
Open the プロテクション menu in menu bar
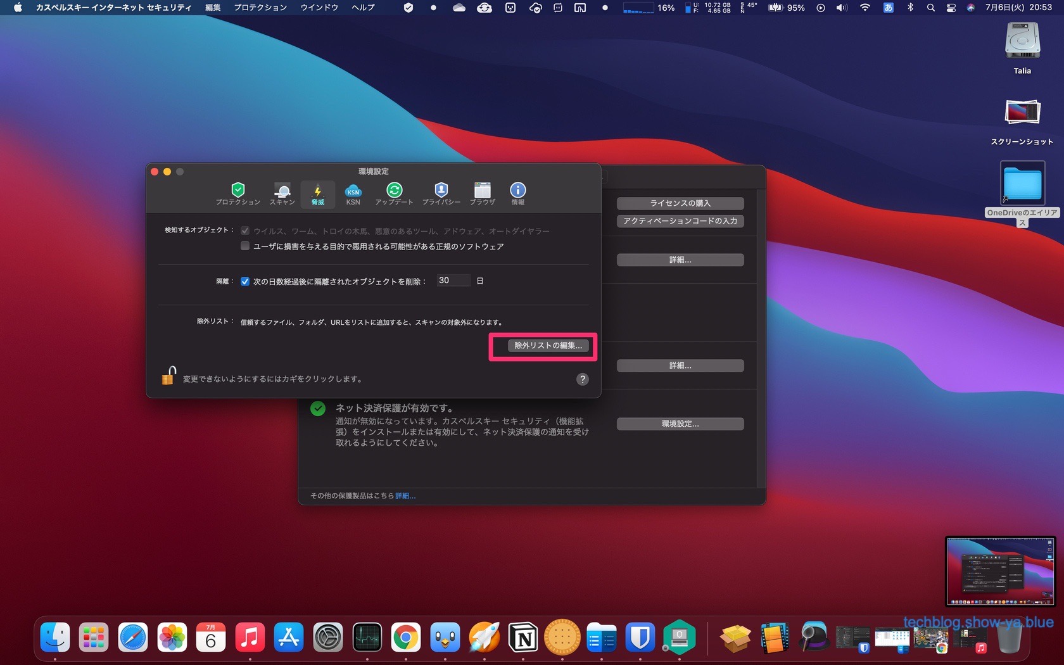(x=260, y=8)
